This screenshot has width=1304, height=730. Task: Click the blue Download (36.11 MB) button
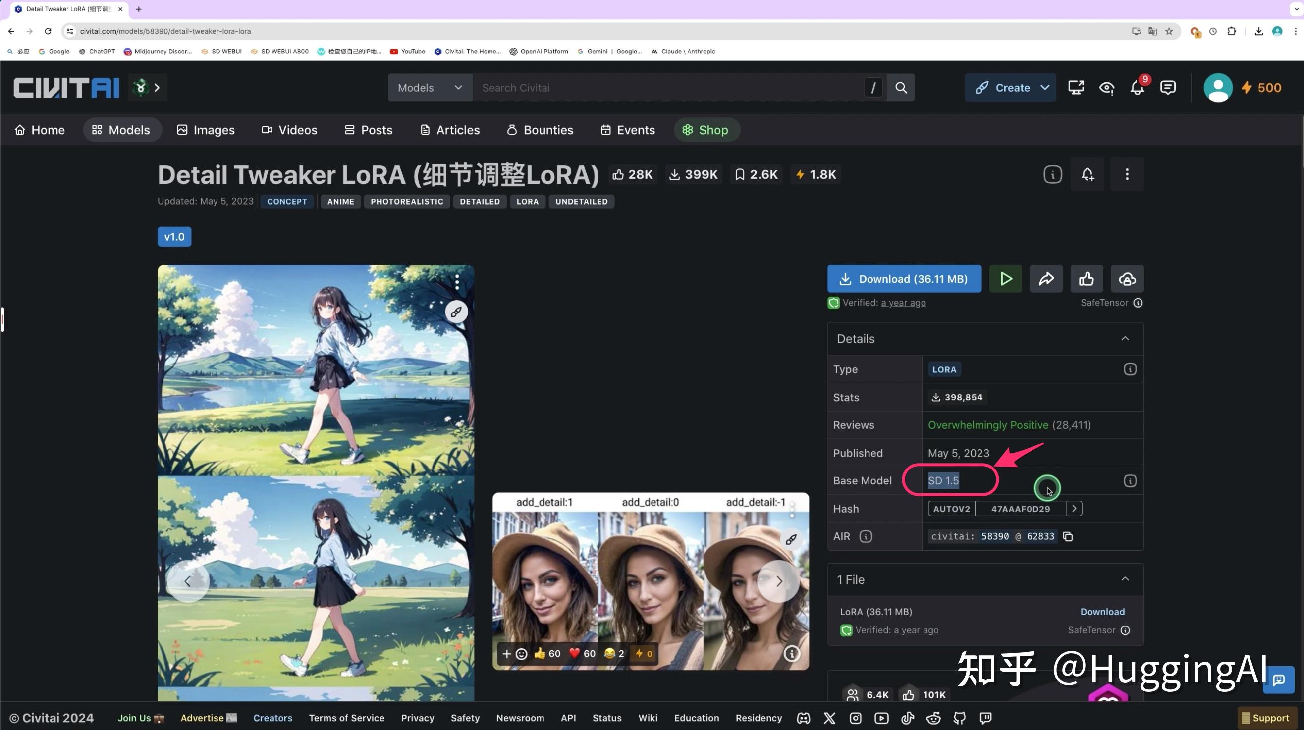click(904, 279)
